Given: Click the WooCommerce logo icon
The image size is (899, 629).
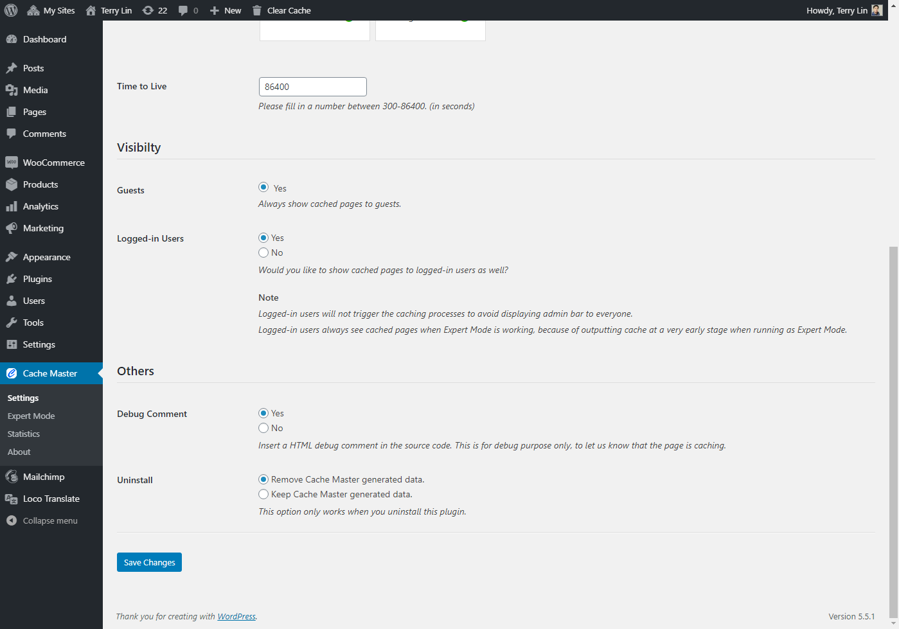Looking at the screenshot, I should coord(12,163).
